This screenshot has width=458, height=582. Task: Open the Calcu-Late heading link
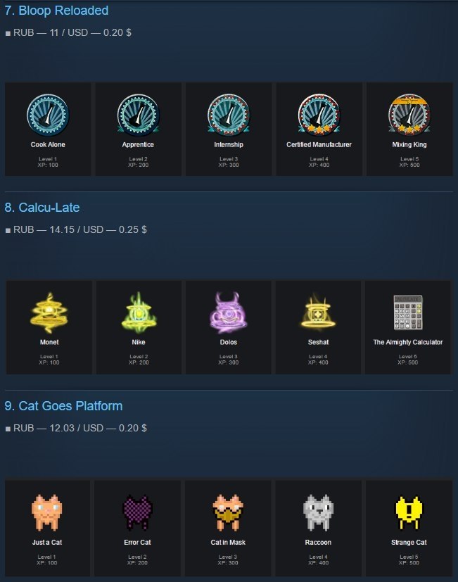[42, 207]
